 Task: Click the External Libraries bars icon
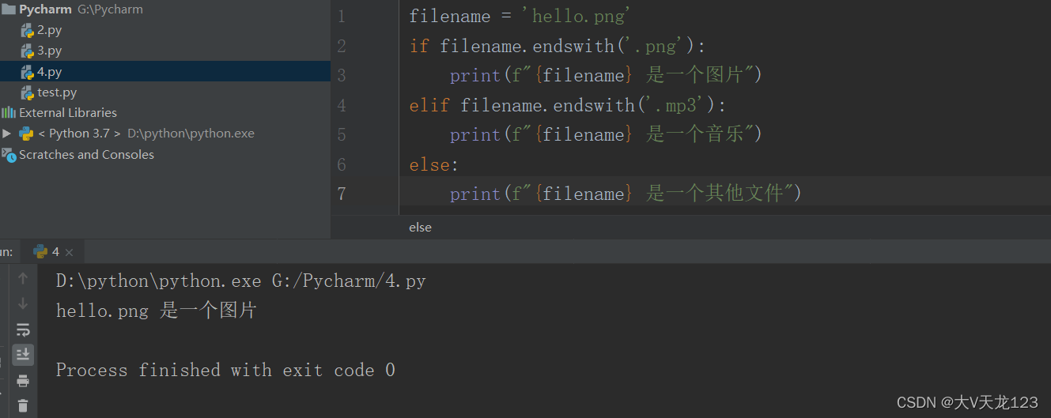pyautogui.click(x=9, y=112)
